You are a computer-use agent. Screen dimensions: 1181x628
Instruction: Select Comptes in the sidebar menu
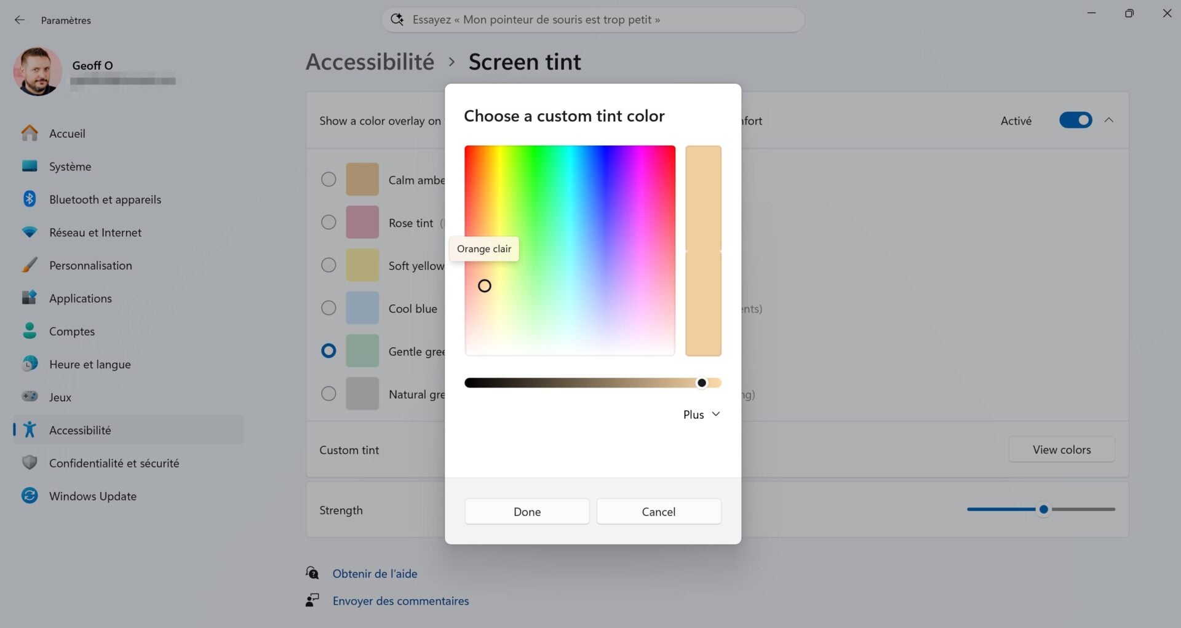[72, 331]
